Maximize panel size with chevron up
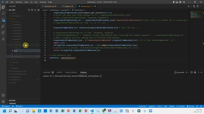Image resolution: width=204 pixels, height=114 pixels. click(x=199, y=73)
